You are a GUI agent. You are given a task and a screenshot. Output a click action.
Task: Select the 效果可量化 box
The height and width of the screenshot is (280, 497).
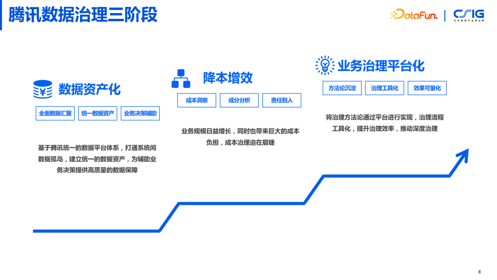point(427,88)
